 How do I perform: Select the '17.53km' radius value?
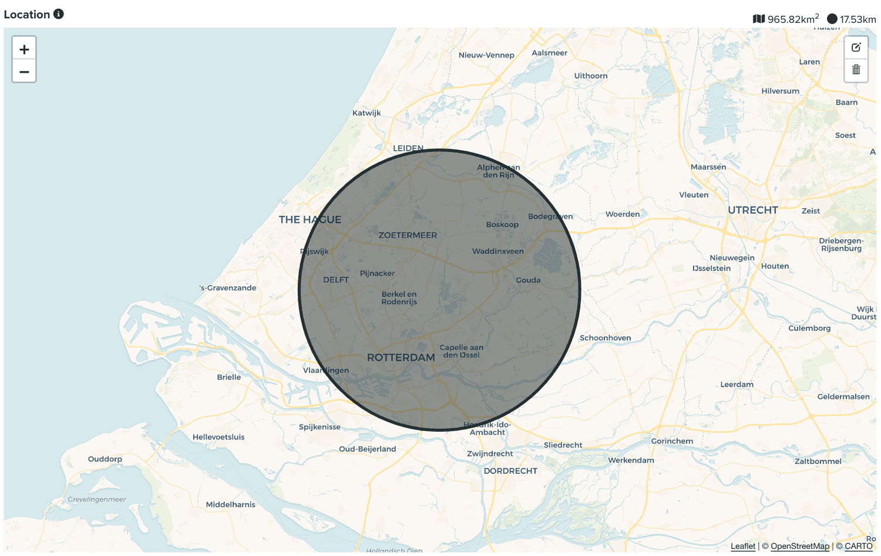pyautogui.click(x=858, y=19)
